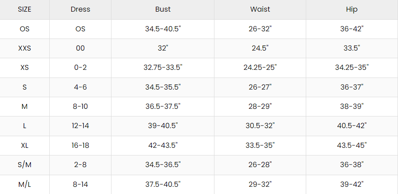Select dress size 12-14 cell

click(x=81, y=126)
